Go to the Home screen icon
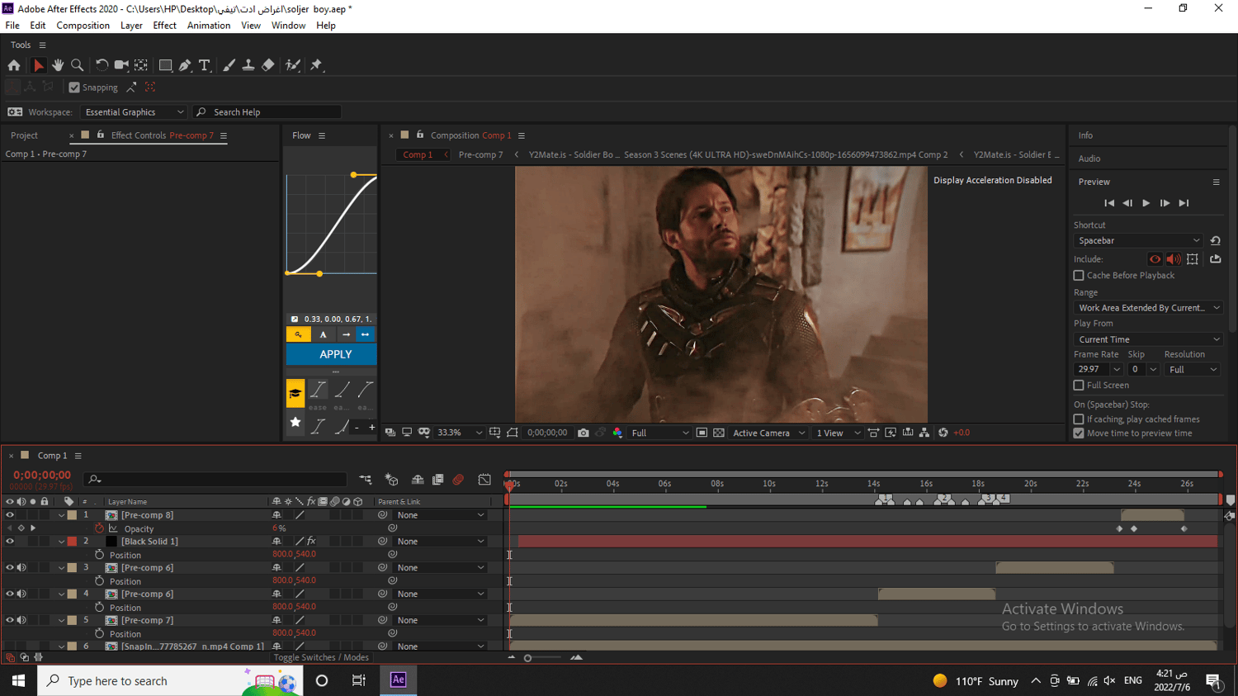 (x=14, y=65)
